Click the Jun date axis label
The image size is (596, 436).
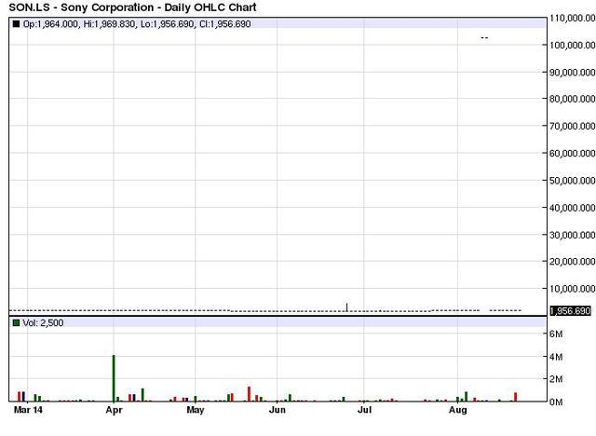pos(278,409)
